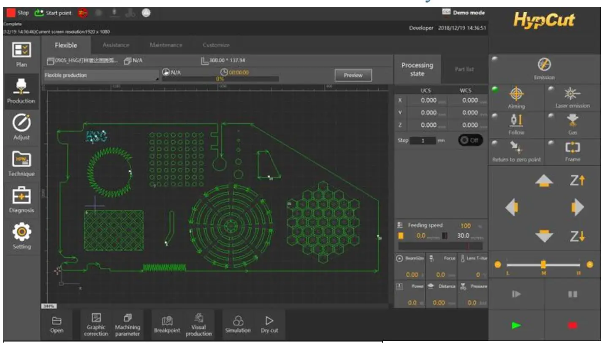Click the pause button

point(572,294)
